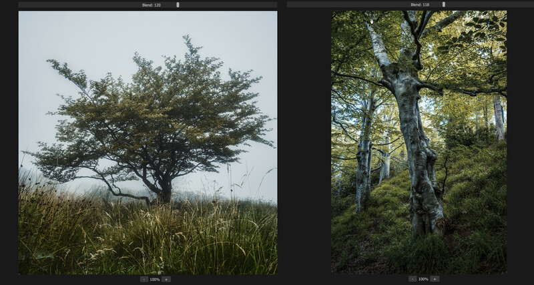Screen dimensions: 534x285
Task: Select the beech forest photo
Action: coord(419,142)
